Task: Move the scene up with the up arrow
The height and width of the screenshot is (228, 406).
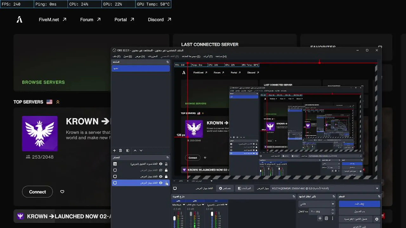Action: tap(135, 151)
